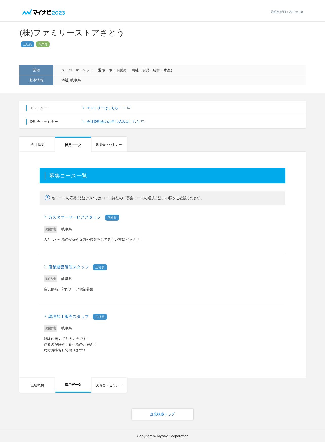This screenshot has height=442, width=325.
Task: Click arrow before 会社説明会のお申し込み link
Action: coord(83,122)
